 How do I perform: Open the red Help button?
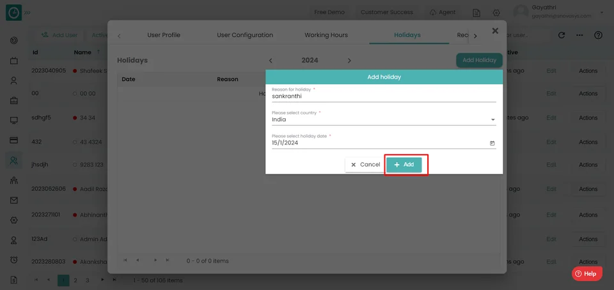point(587,273)
